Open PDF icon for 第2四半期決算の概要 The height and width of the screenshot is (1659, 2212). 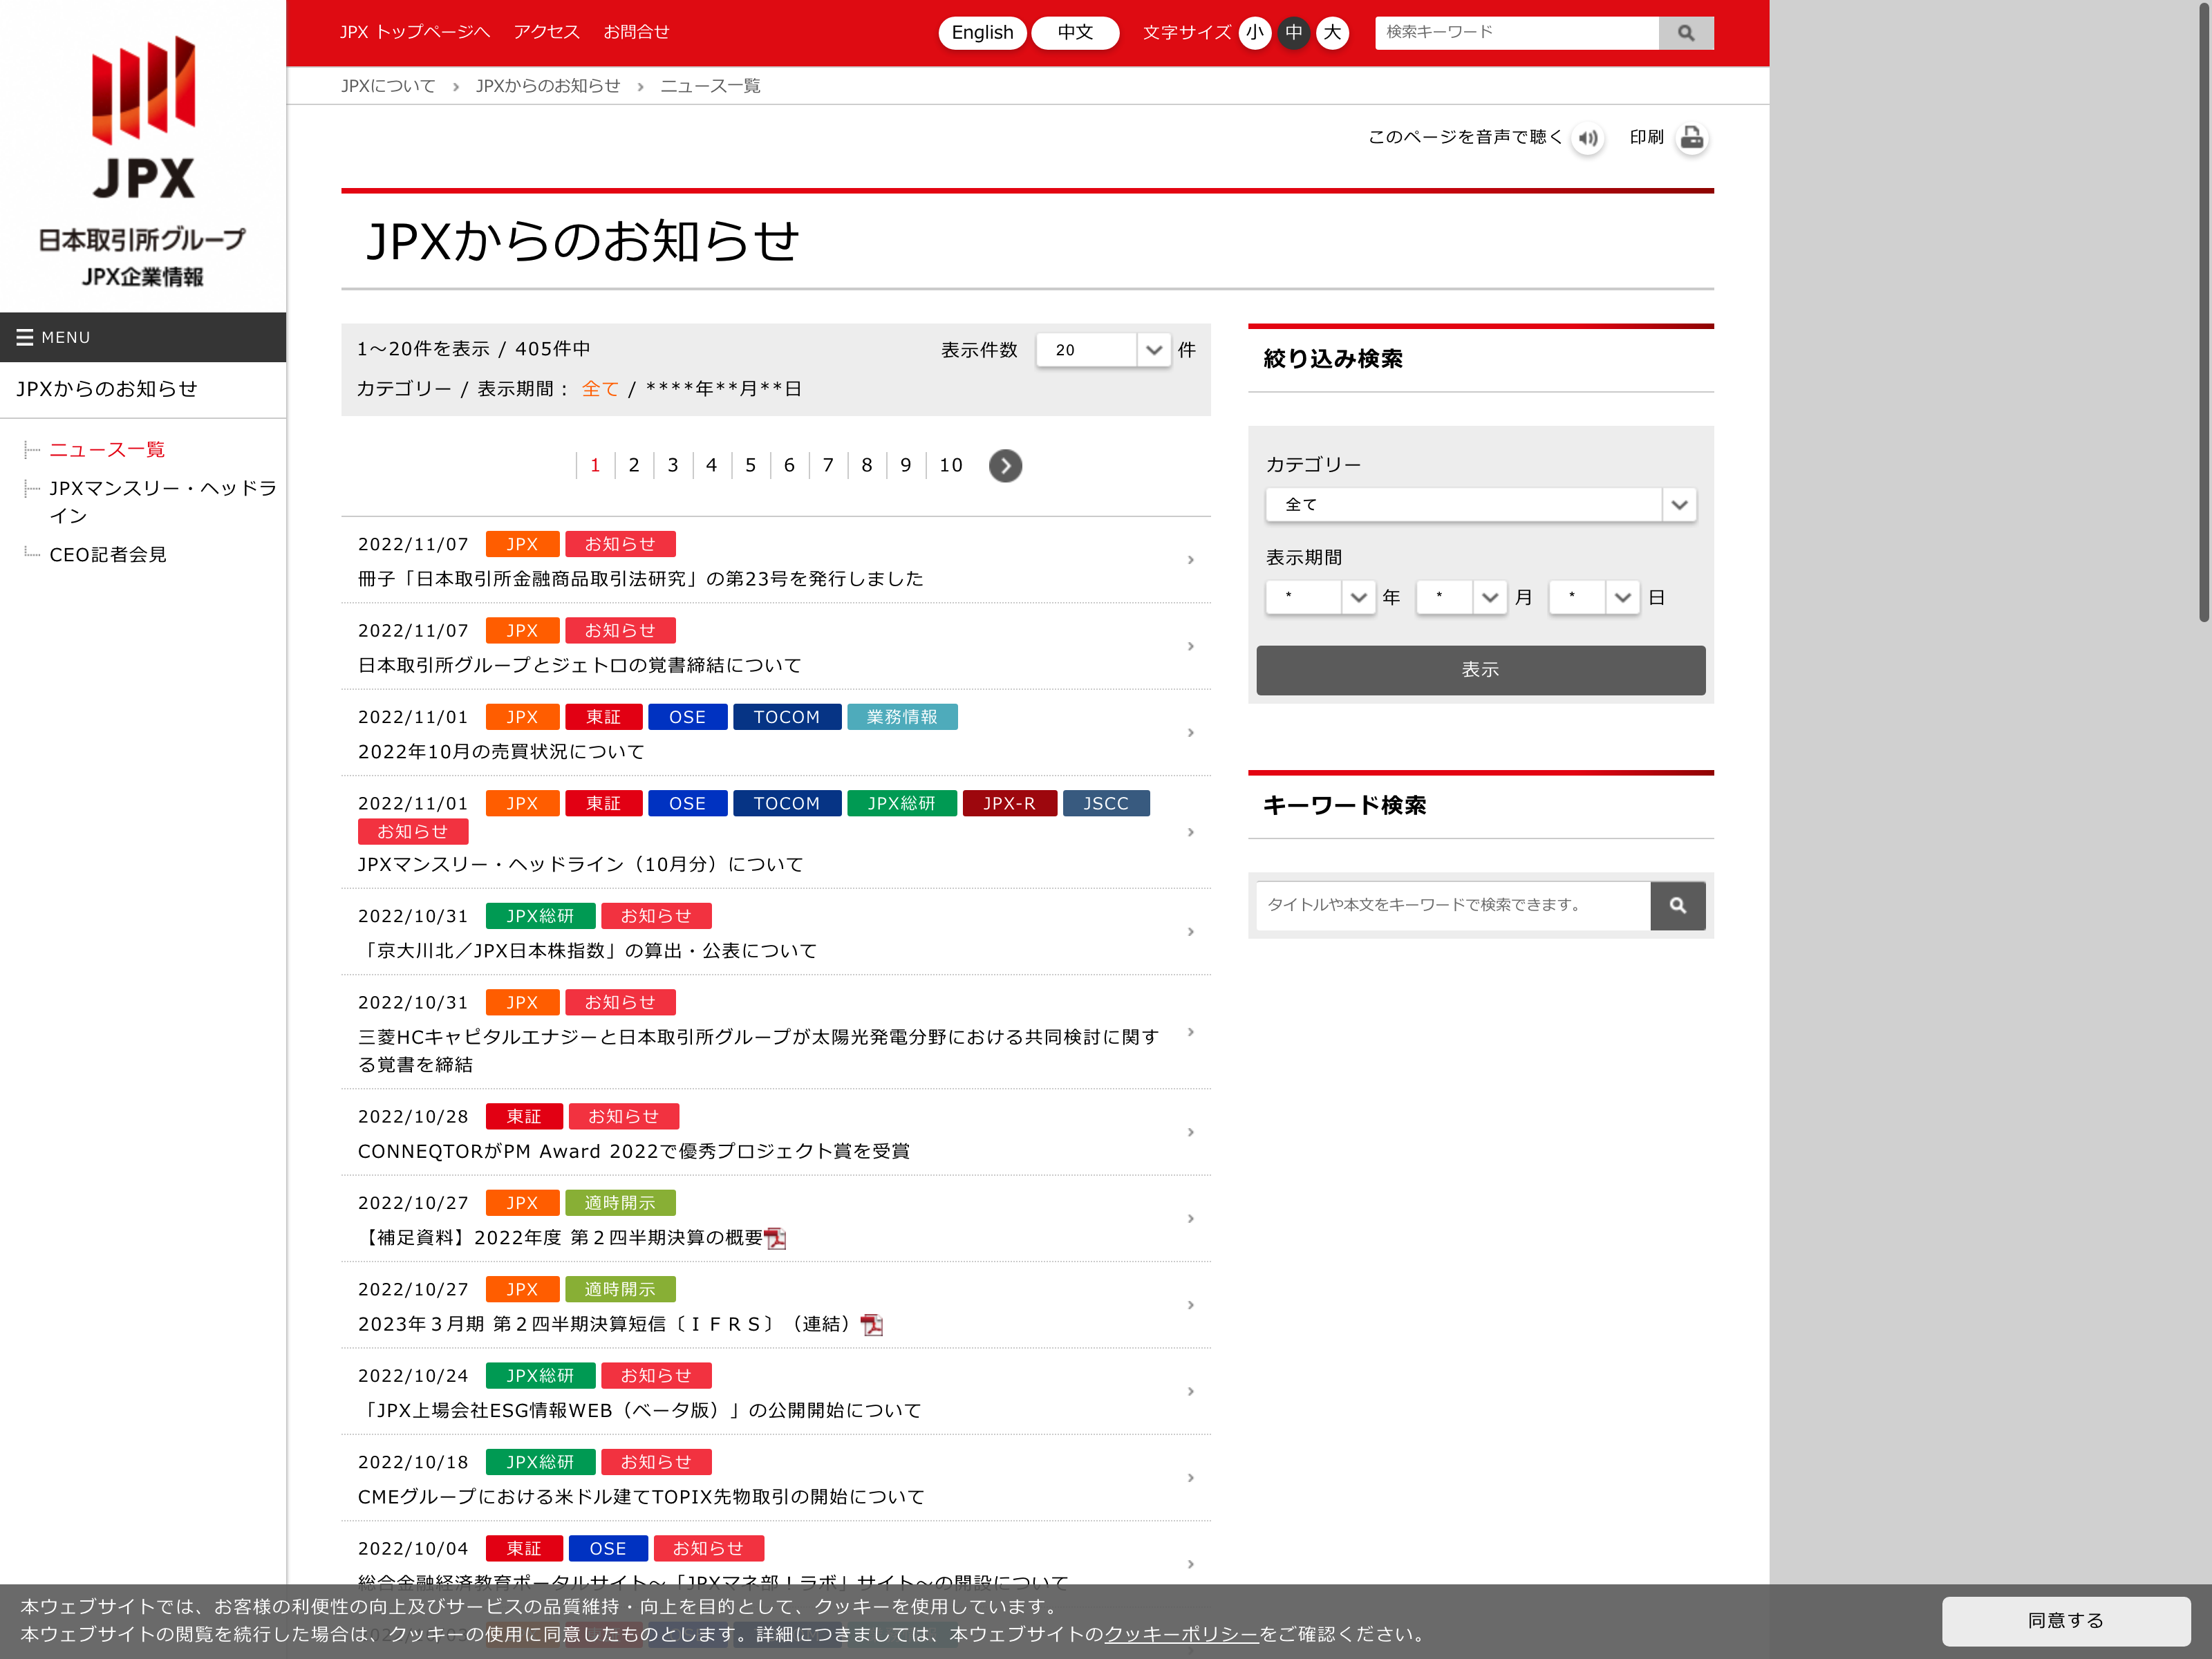coord(776,1239)
